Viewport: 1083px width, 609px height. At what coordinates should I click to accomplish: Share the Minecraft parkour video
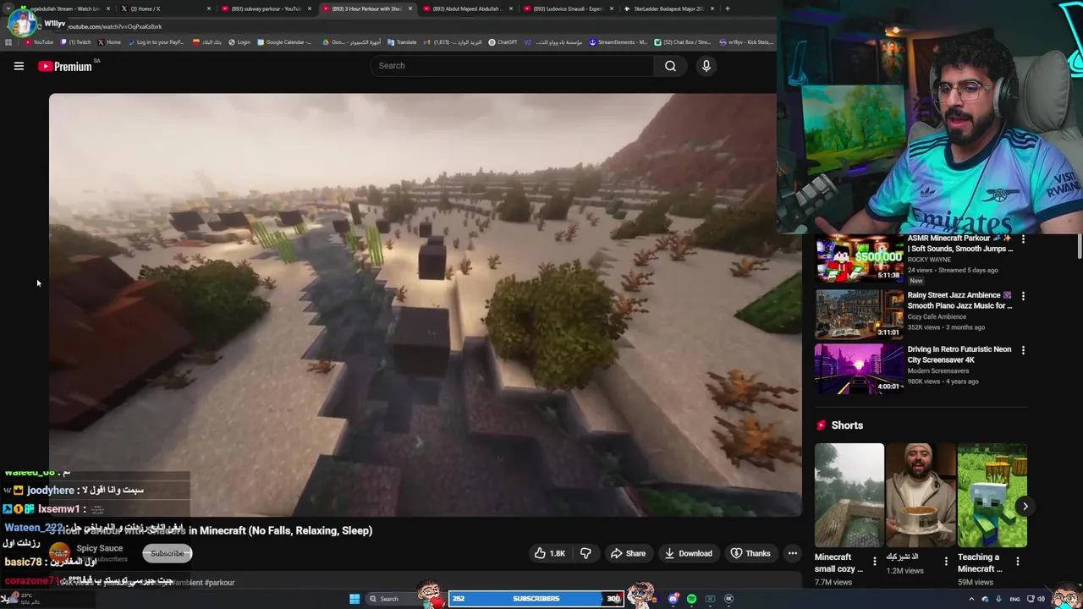(628, 553)
